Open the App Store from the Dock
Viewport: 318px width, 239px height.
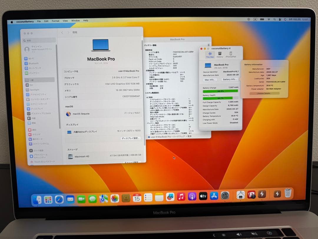pyautogui.click(x=214, y=196)
